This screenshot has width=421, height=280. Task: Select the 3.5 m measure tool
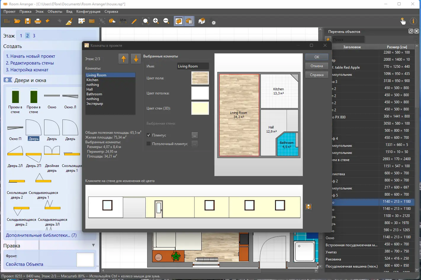pyautogui.click(x=123, y=21)
